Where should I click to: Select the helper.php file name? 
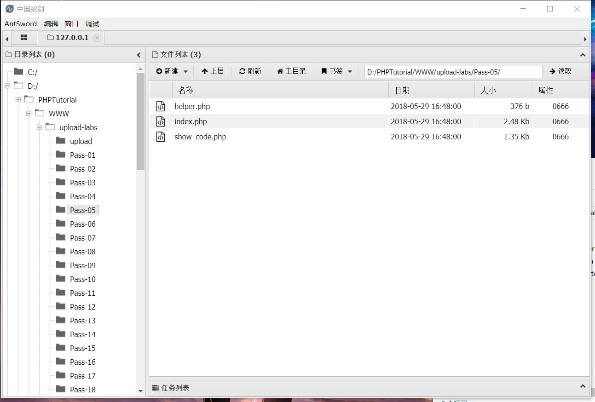click(192, 106)
